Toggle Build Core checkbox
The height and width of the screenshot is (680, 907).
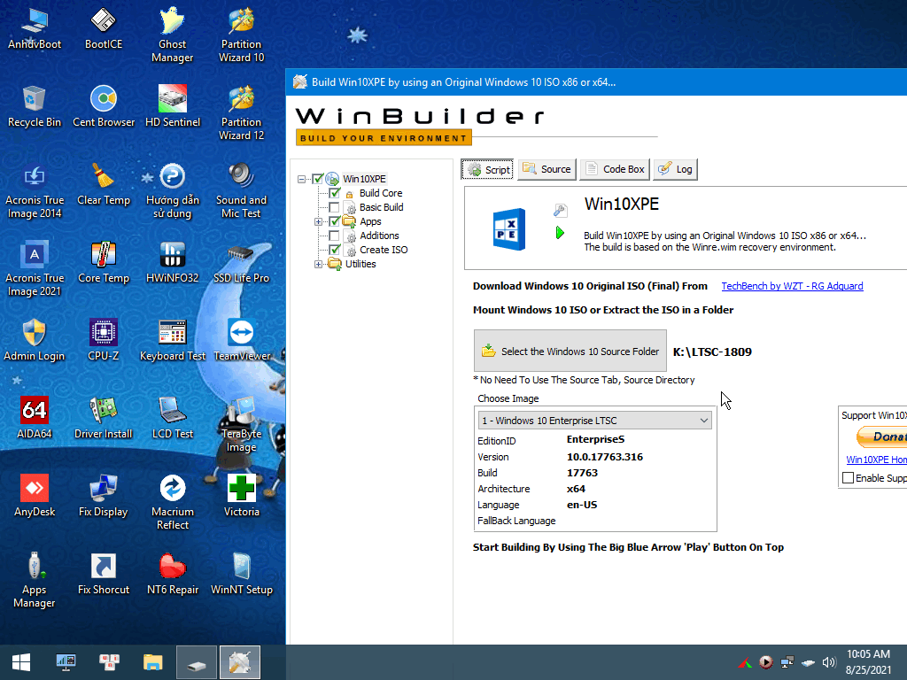tap(334, 193)
